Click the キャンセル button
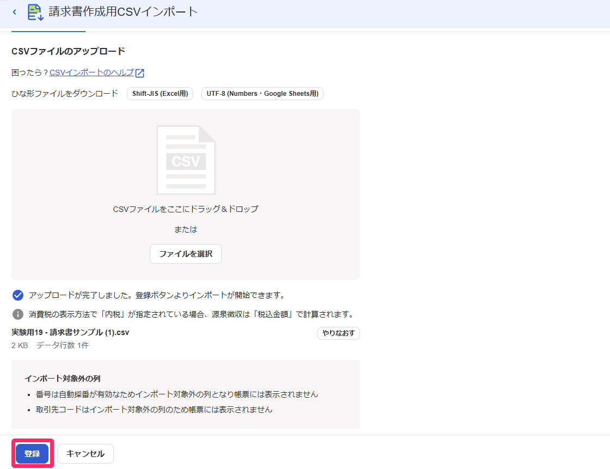This screenshot has height=469, width=610. pyautogui.click(x=86, y=454)
